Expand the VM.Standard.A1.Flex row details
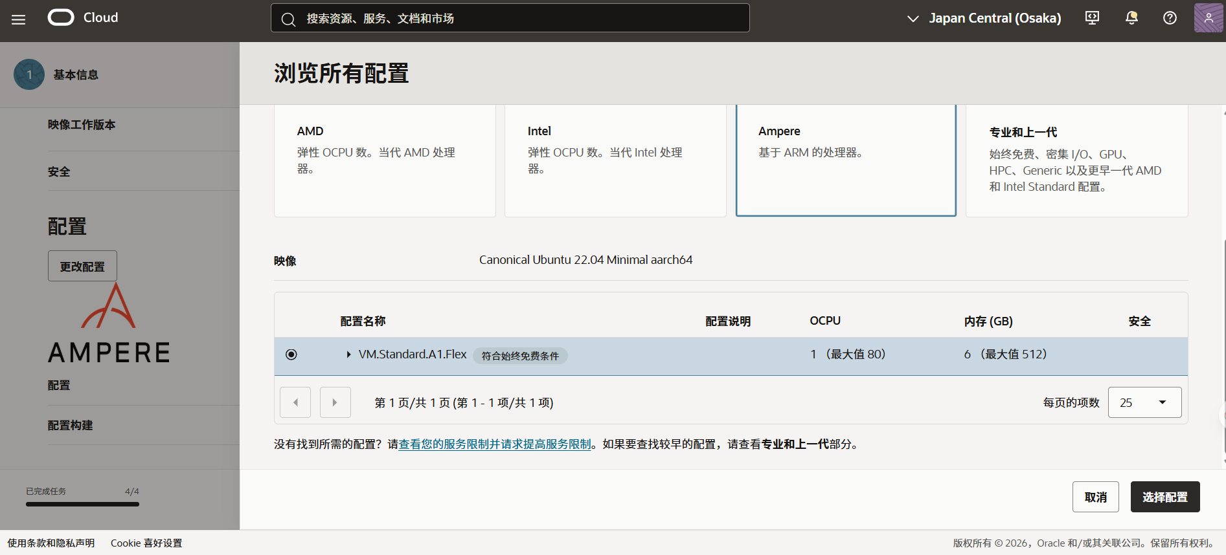The image size is (1226, 555). point(348,354)
